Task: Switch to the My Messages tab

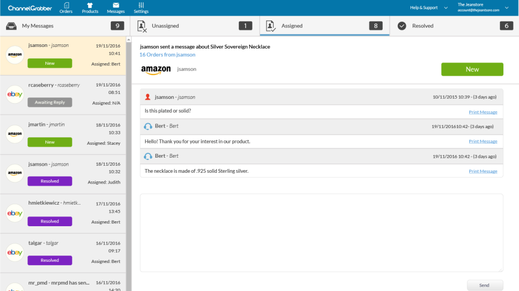Action: point(65,26)
